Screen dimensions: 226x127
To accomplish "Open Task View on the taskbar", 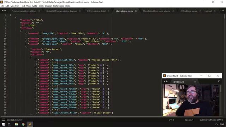I will click(10, 124).
